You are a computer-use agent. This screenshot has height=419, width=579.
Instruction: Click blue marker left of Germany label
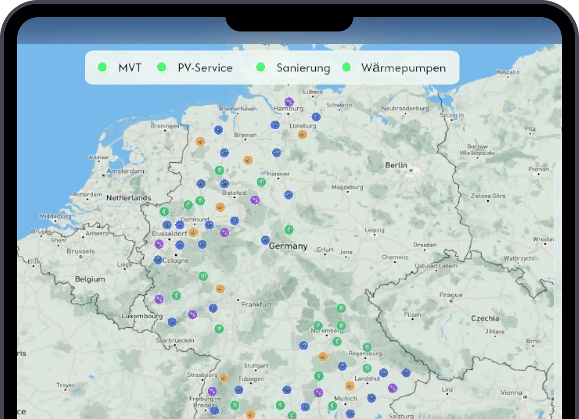(x=266, y=240)
